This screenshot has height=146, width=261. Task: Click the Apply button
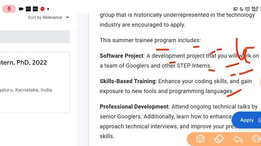[x=247, y=120]
